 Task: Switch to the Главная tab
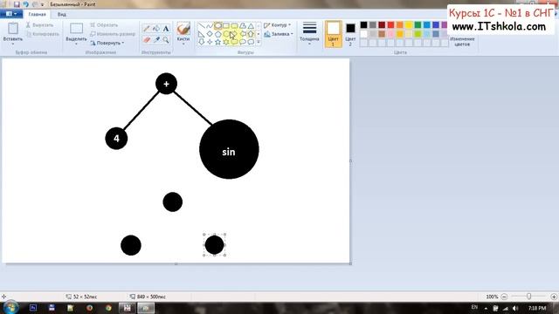point(37,14)
